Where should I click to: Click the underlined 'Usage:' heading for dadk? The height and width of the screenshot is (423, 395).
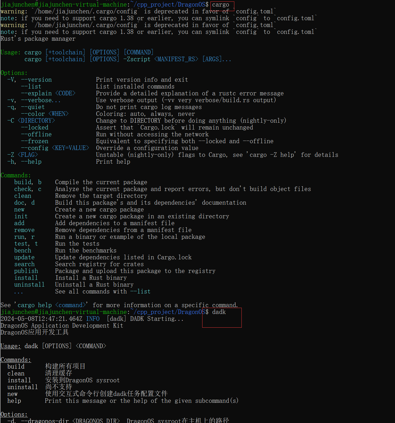[x=11, y=346]
